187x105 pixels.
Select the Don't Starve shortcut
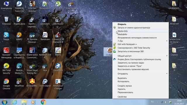[x=45, y=83]
